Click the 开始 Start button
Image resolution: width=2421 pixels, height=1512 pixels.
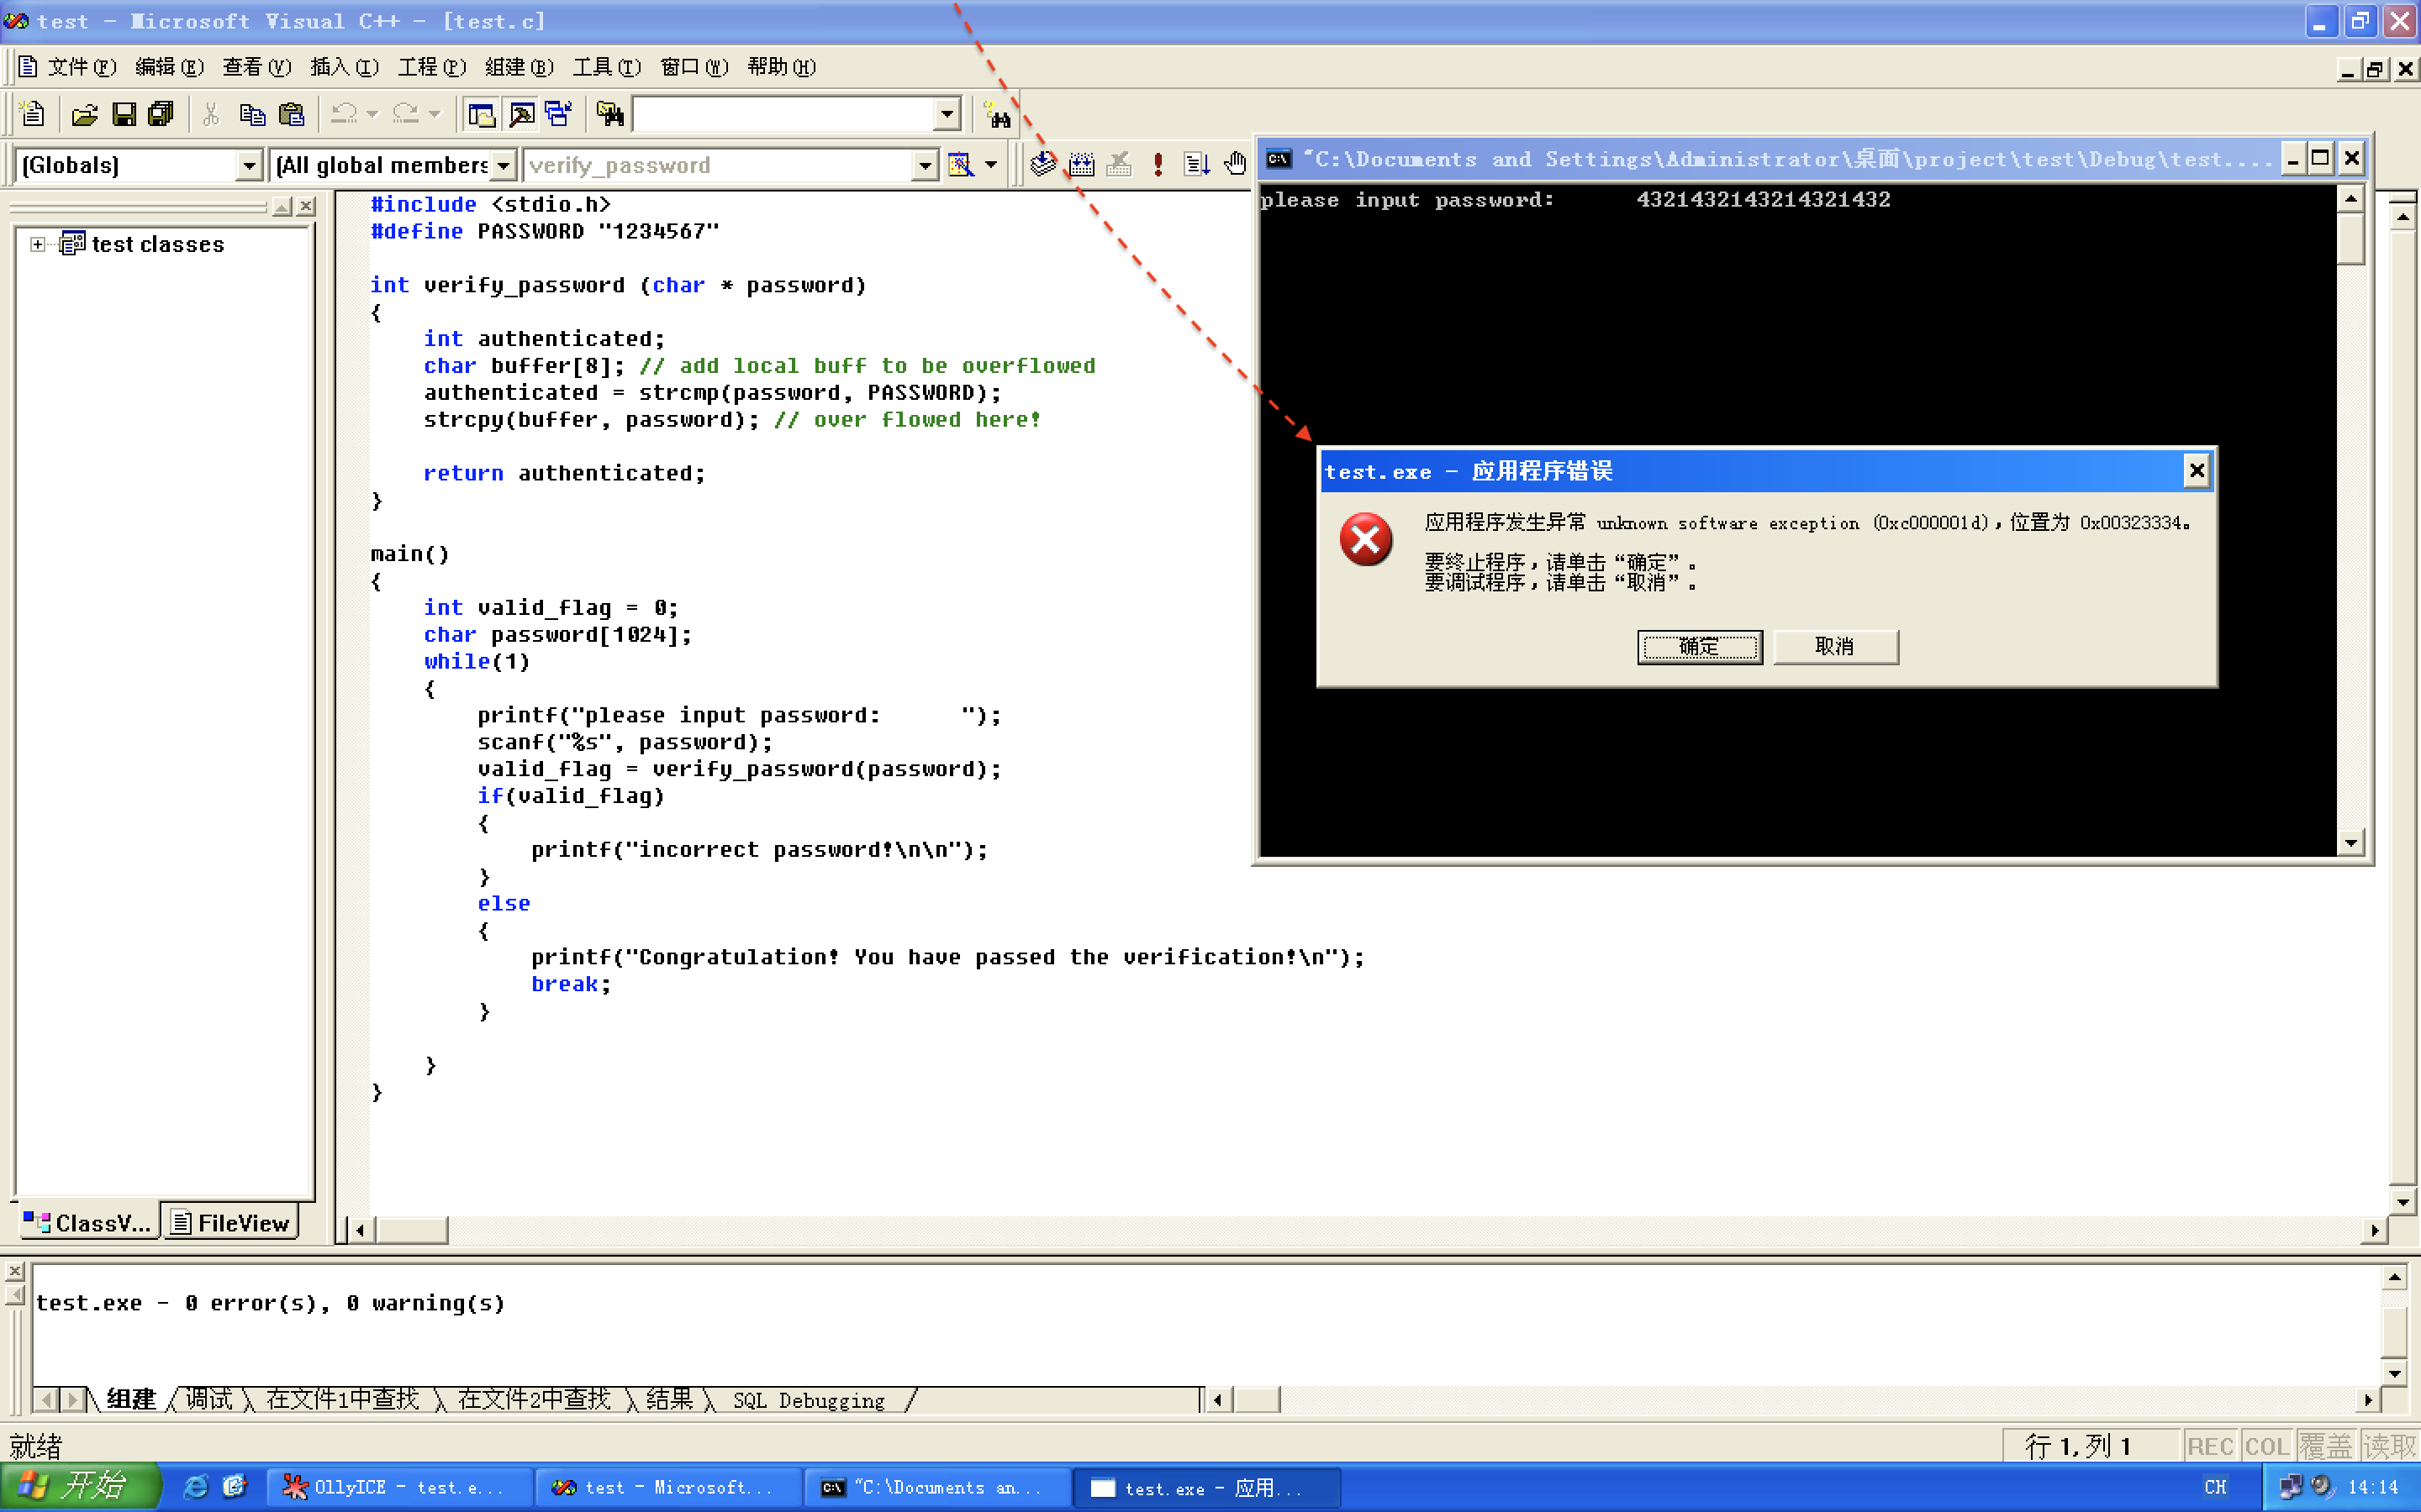(80, 1486)
